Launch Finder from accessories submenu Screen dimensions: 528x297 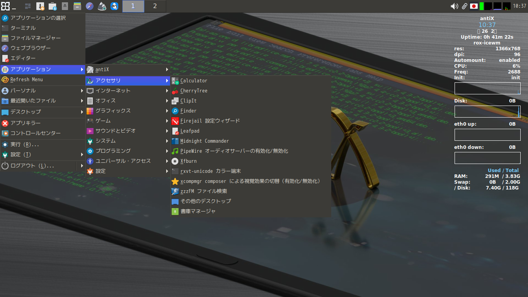251,111
